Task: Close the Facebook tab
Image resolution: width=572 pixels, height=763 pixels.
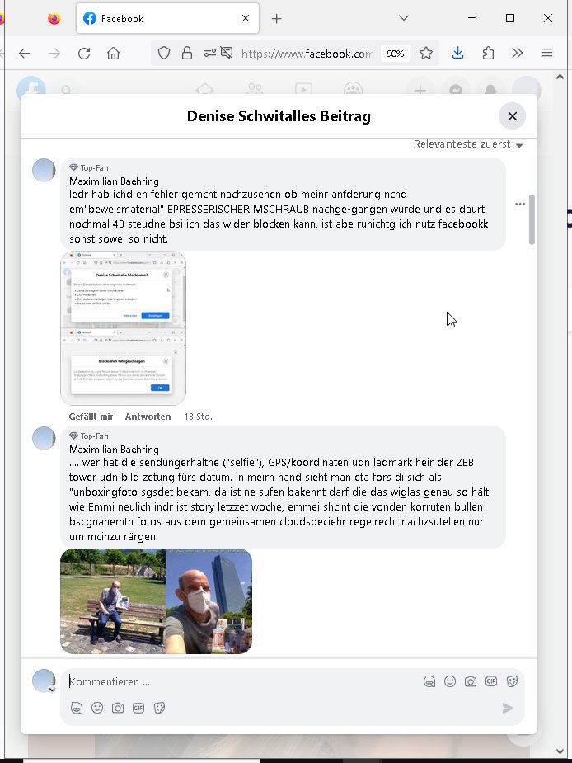Action: tap(246, 18)
